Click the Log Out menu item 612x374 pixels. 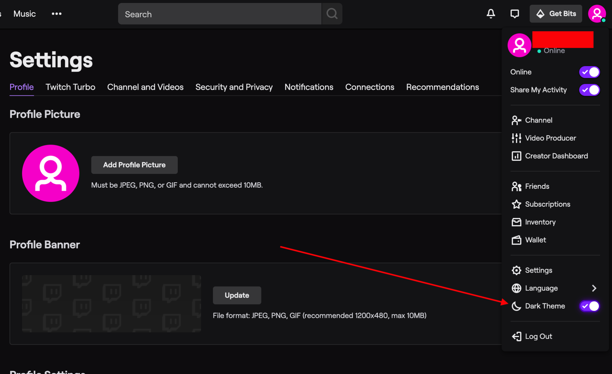click(538, 336)
